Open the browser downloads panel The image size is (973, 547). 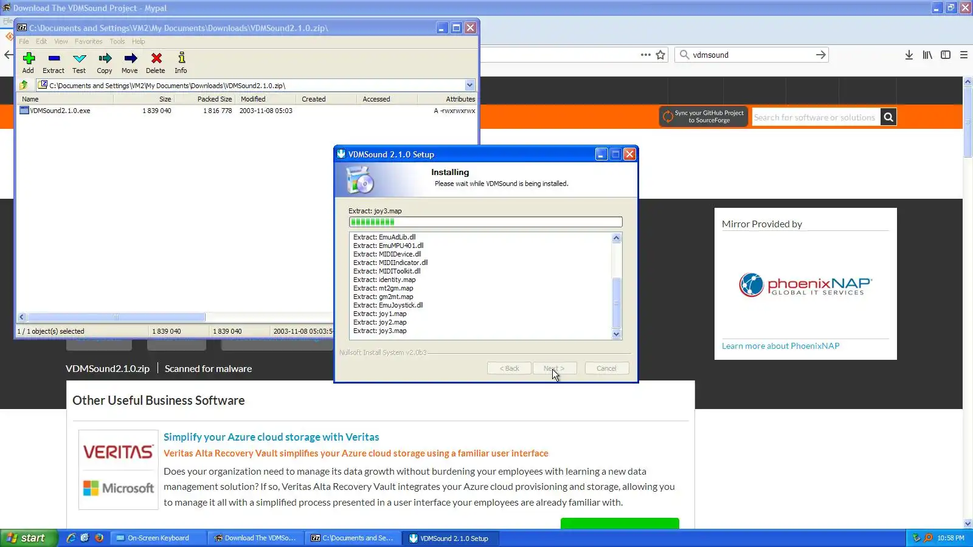(x=909, y=55)
